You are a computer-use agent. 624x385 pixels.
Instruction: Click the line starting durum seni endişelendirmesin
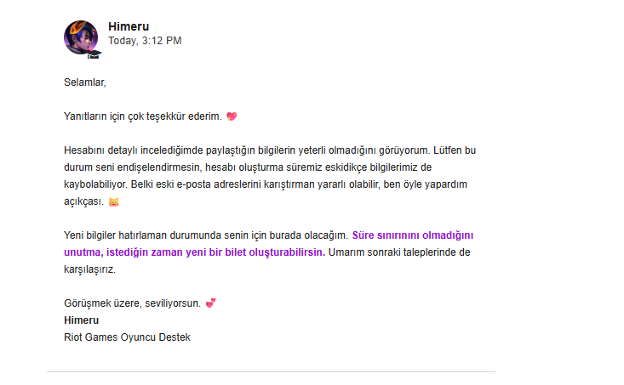click(x=248, y=167)
